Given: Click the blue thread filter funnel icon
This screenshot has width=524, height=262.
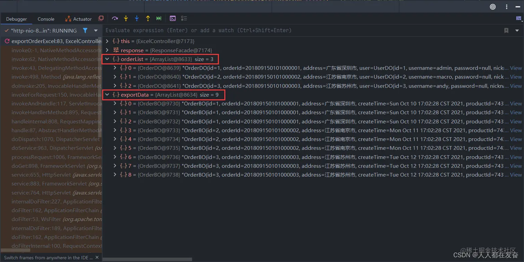Looking at the screenshot, I should pos(85,30).
